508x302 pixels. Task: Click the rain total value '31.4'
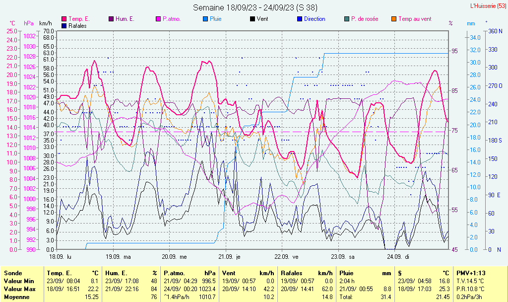tap(386, 297)
